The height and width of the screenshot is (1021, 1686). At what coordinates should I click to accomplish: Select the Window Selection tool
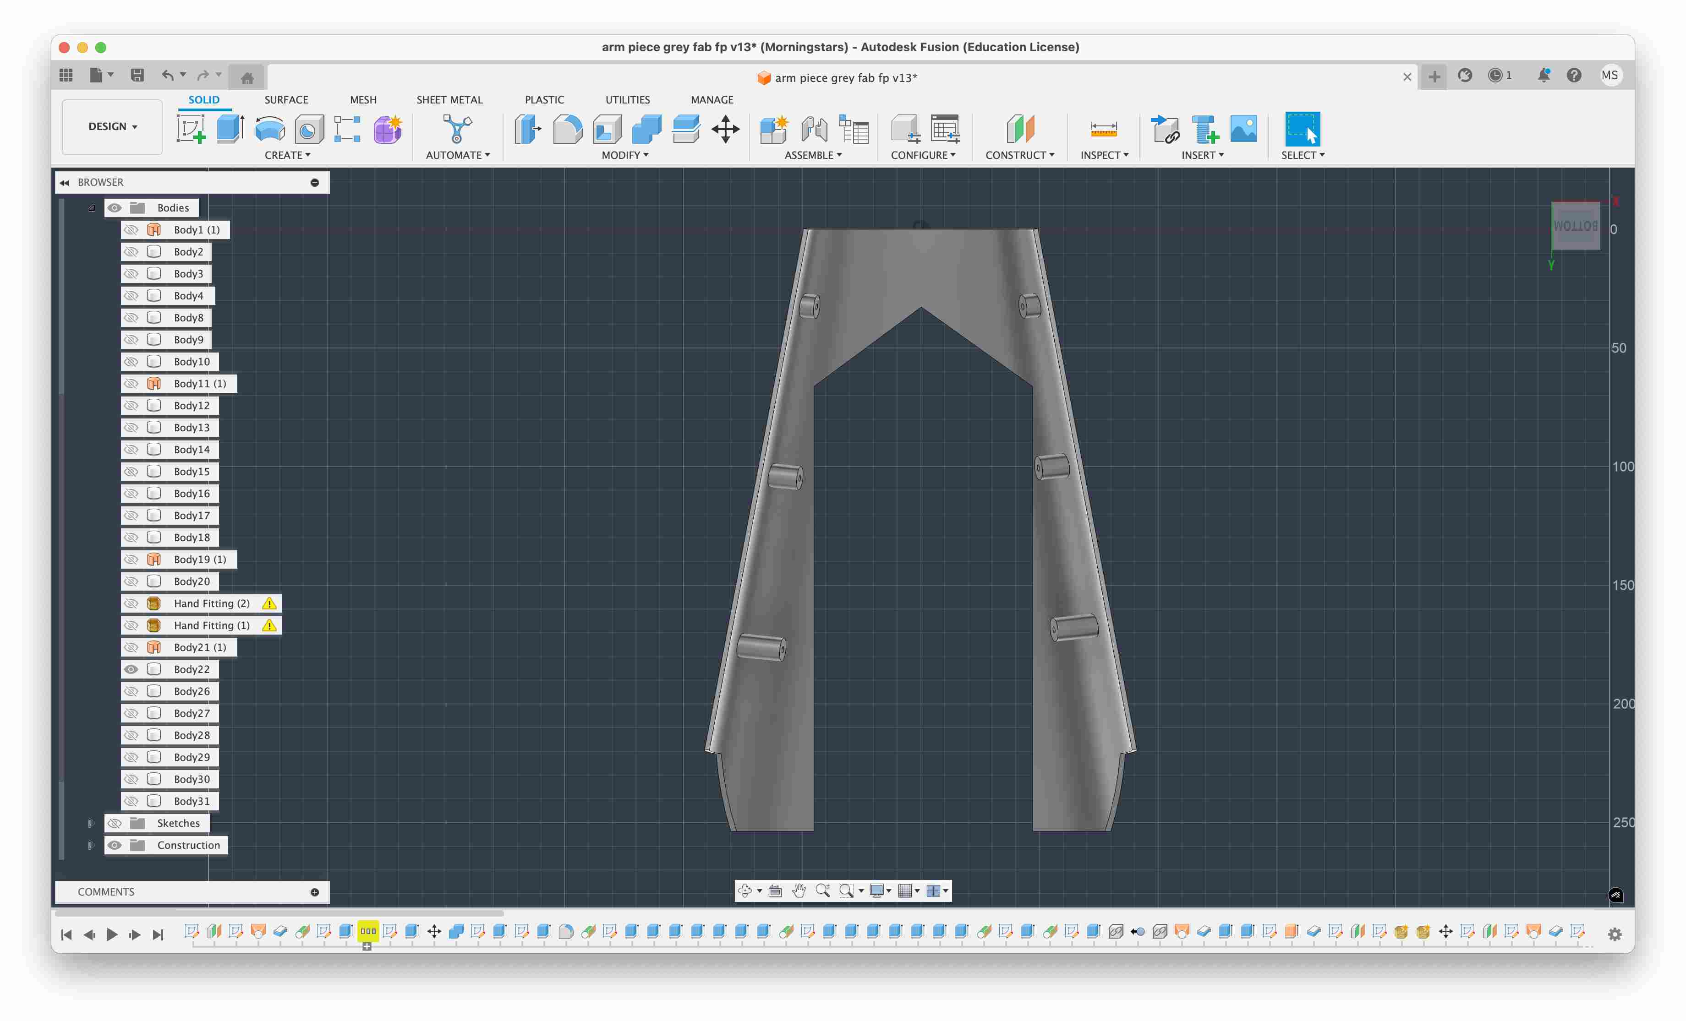tap(1302, 129)
